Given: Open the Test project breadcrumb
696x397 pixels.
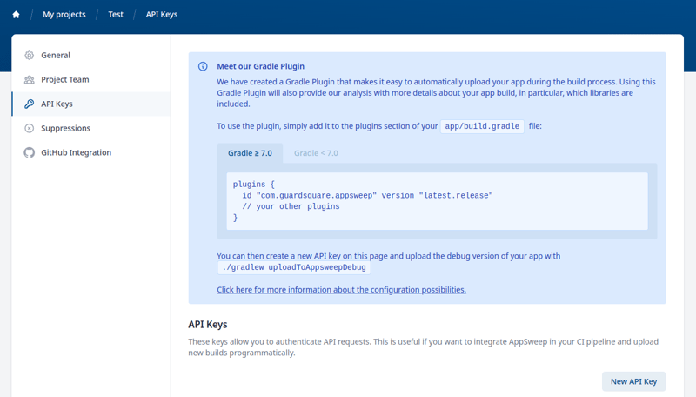Looking at the screenshot, I should 116,15.
